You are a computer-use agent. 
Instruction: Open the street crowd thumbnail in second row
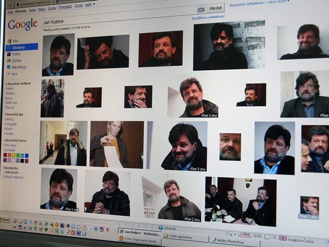pyautogui.click(x=53, y=98)
